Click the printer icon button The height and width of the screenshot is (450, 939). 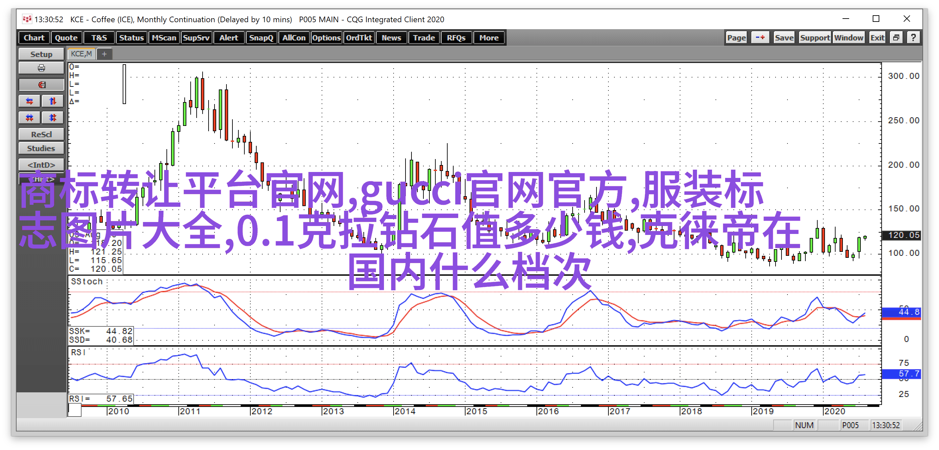tap(41, 68)
